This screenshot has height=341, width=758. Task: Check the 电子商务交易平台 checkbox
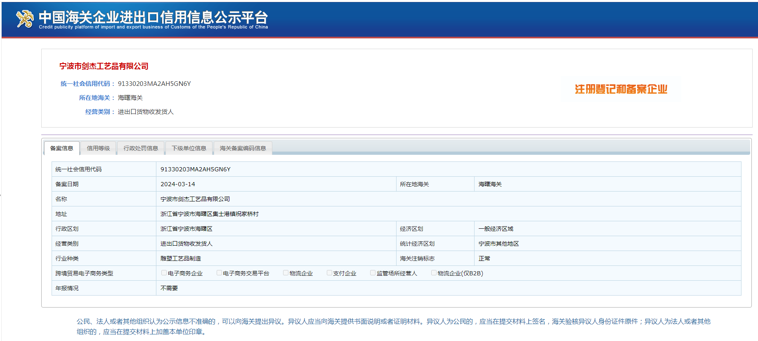219,273
